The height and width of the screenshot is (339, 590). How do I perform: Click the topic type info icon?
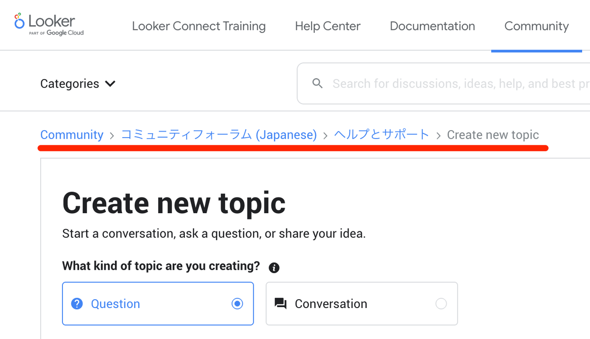click(x=274, y=268)
